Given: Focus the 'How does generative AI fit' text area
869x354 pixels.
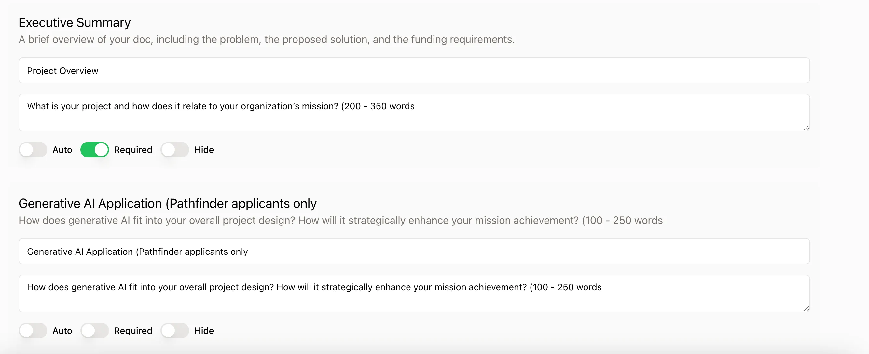Looking at the screenshot, I should [x=414, y=293].
